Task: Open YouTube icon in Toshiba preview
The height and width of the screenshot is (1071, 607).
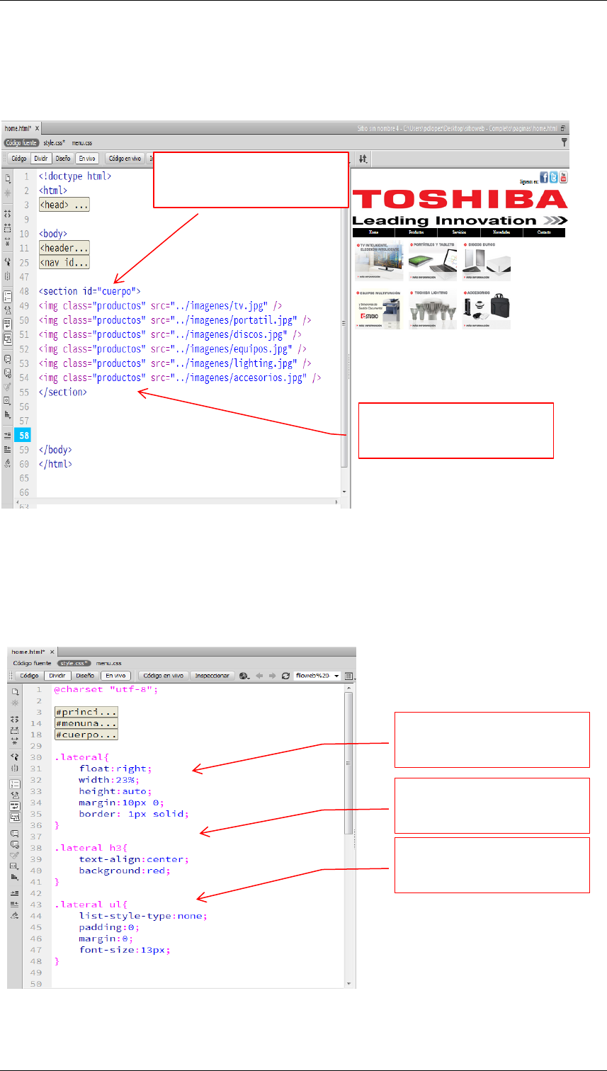Action: (x=563, y=177)
